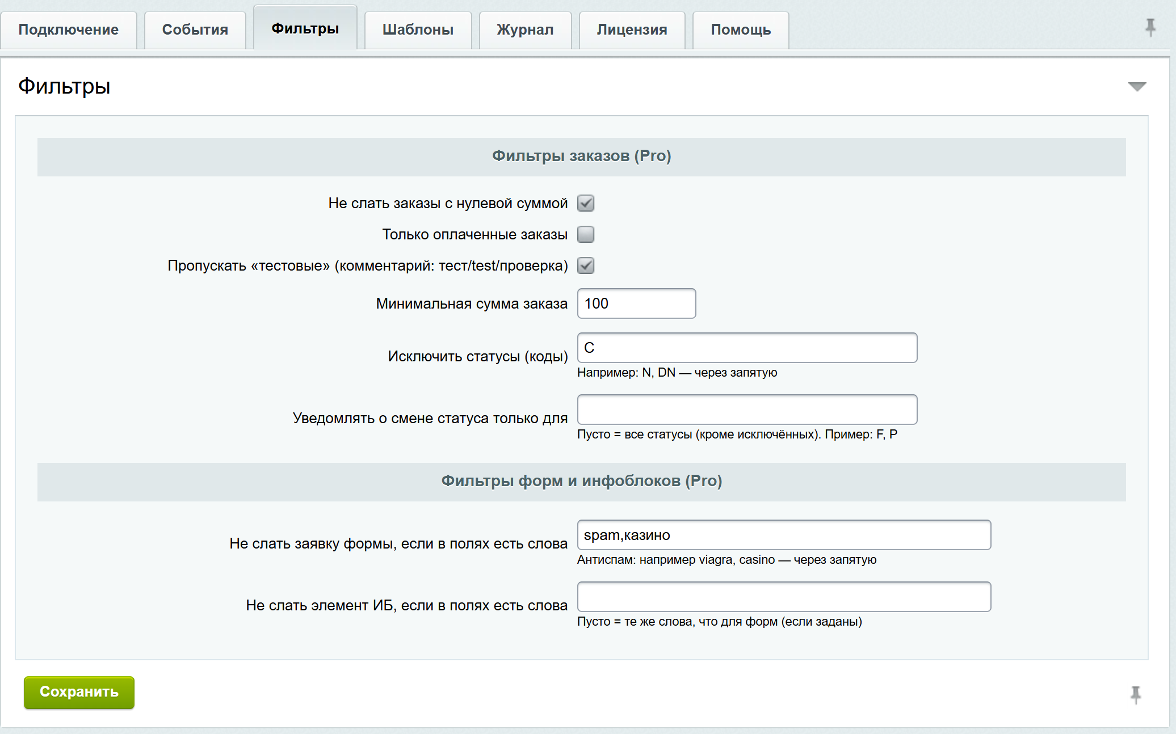Focus the 'Минимальная сумма заказа' field
The height and width of the screenshot is (734, 1176).
coord(637,303)
